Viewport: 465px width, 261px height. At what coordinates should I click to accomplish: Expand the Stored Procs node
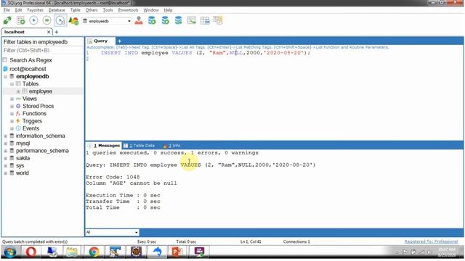12,107
